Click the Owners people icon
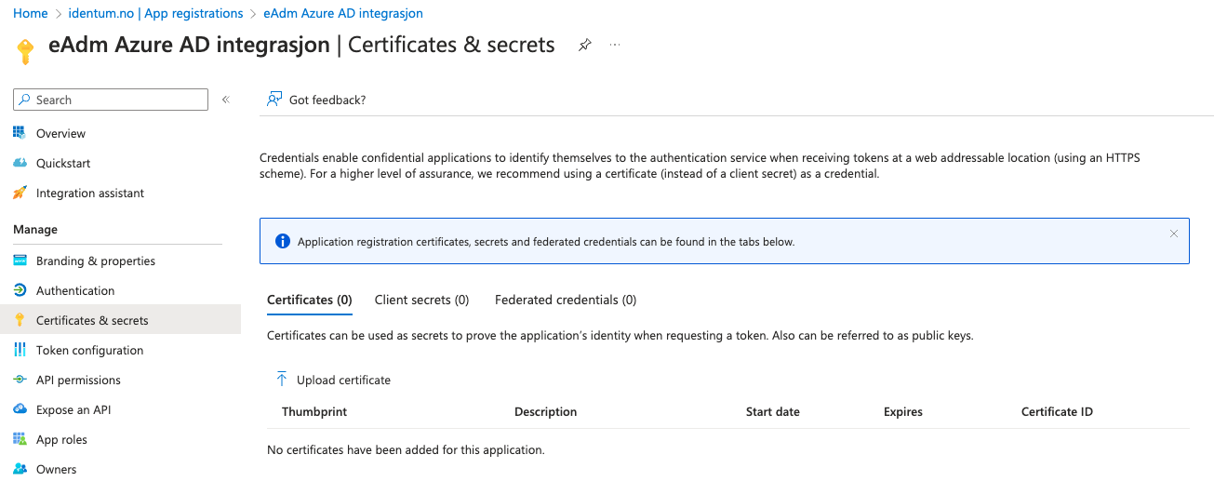Viewport: 1214px width, 481px height. pos(20,469)
